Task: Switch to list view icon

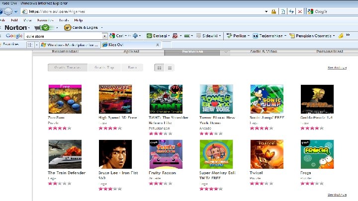Action: (170, 67)
